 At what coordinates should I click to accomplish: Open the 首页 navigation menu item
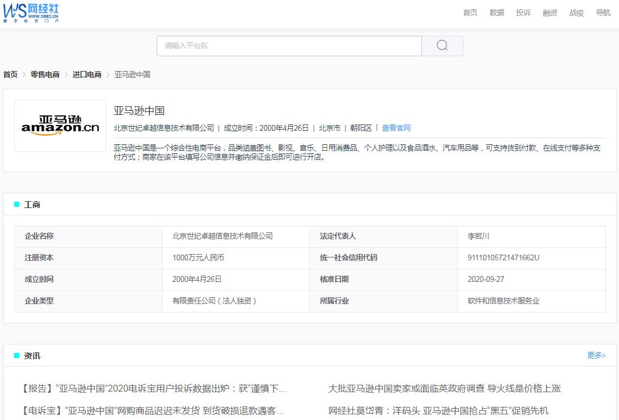(x=470, y=13)
